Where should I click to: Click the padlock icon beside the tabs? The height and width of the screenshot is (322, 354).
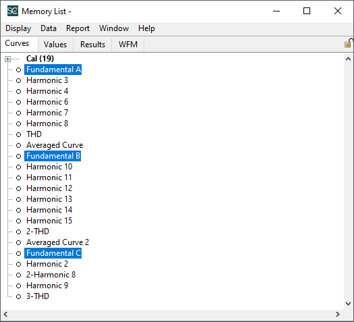(x=348, y=43)
